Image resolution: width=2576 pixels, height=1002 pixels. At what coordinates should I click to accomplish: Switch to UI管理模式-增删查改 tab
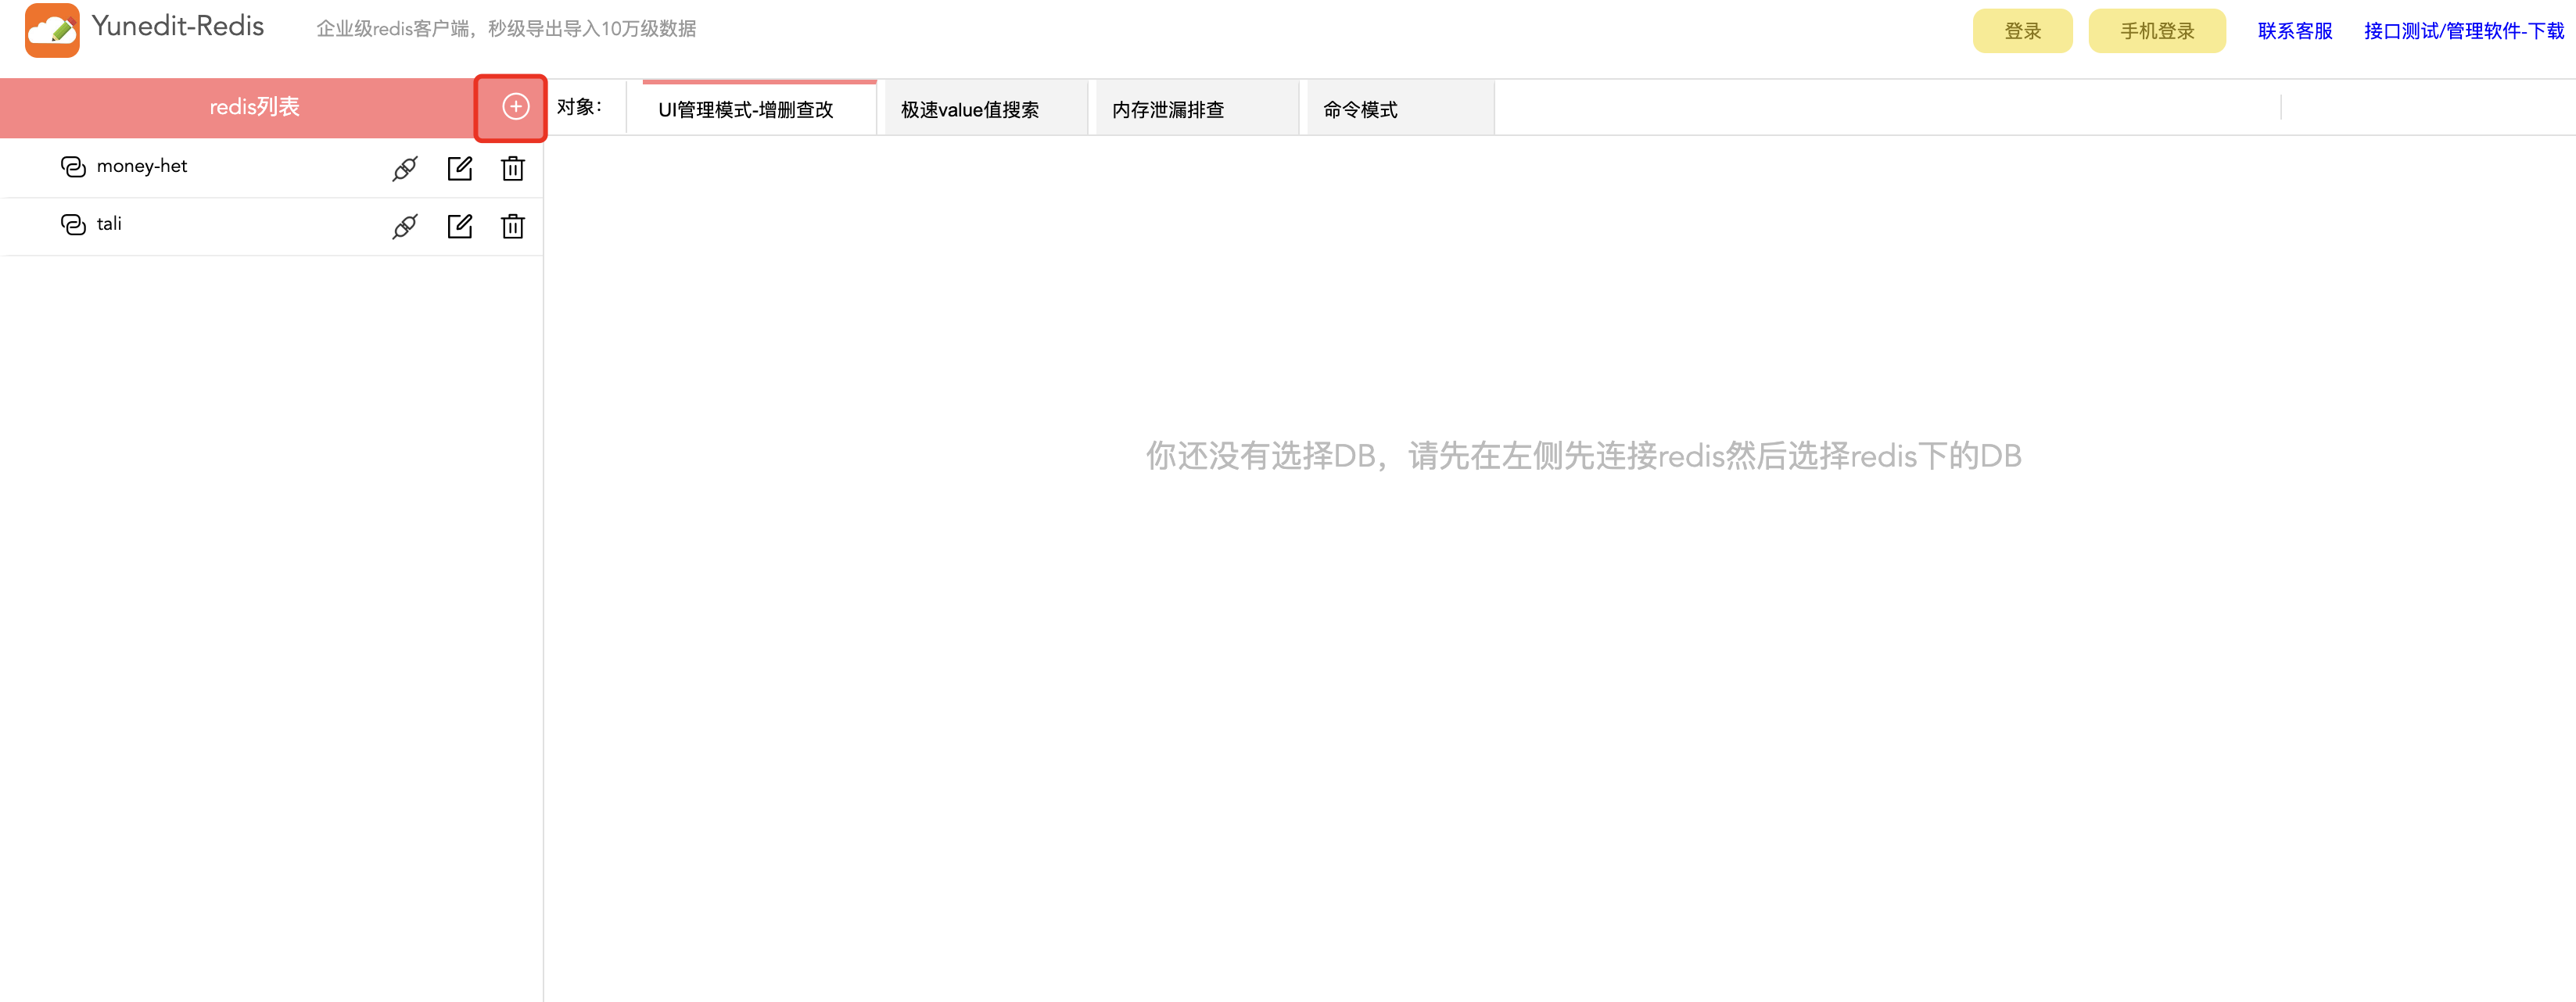(745, 110)
